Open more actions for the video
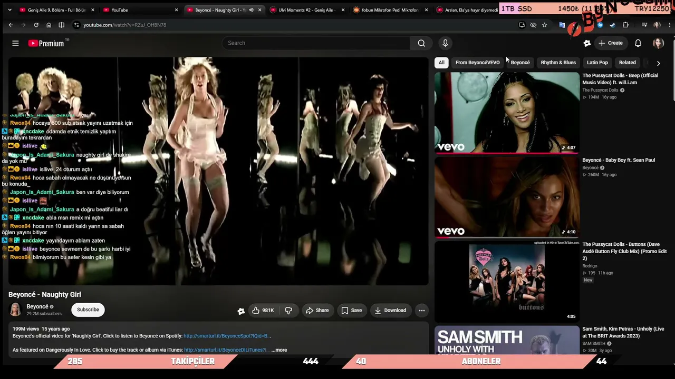This screenshot has height=379, width=675. [x=421, y=311]
